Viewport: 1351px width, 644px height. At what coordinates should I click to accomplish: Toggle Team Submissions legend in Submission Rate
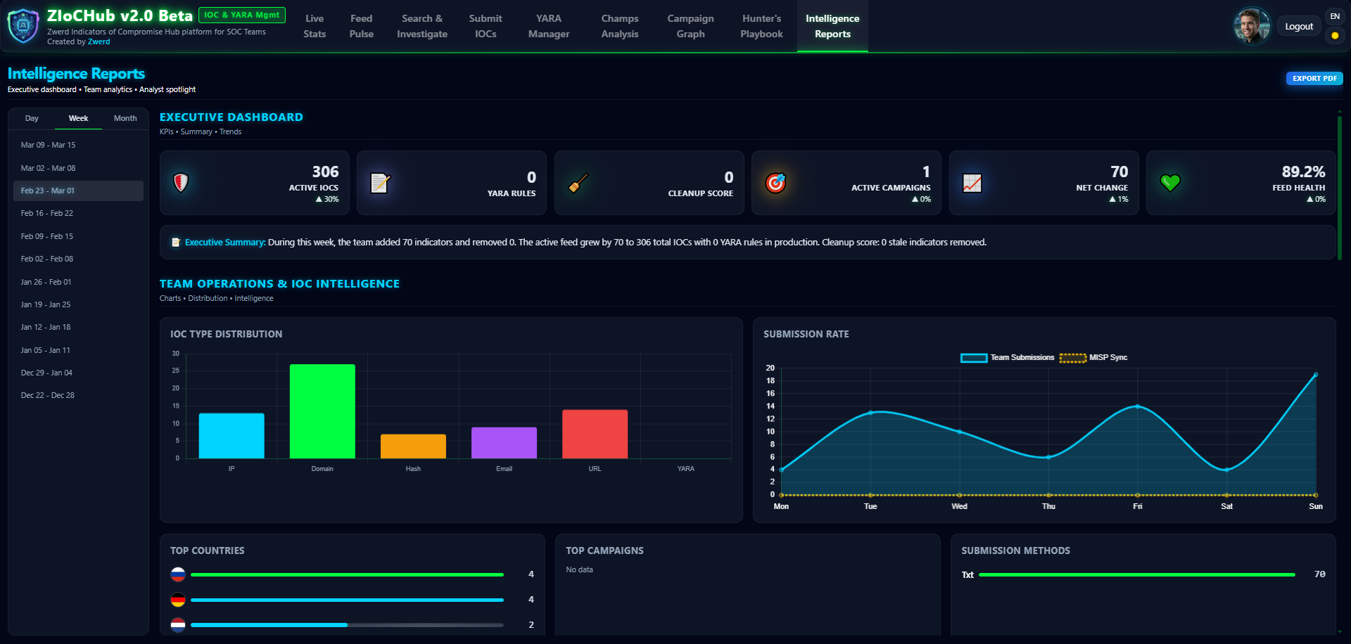1008,358
